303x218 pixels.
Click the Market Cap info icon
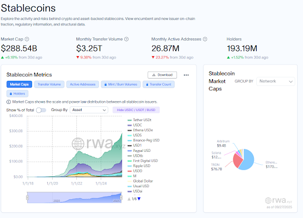27,39
